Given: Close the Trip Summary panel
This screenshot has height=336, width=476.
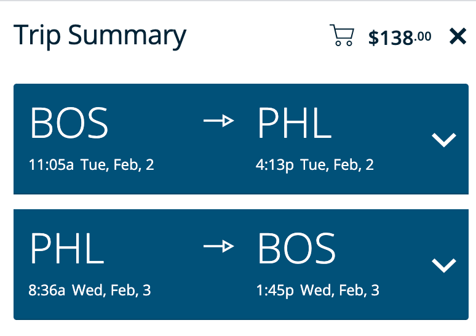Looking at the screenshot, I should (458, 36).
